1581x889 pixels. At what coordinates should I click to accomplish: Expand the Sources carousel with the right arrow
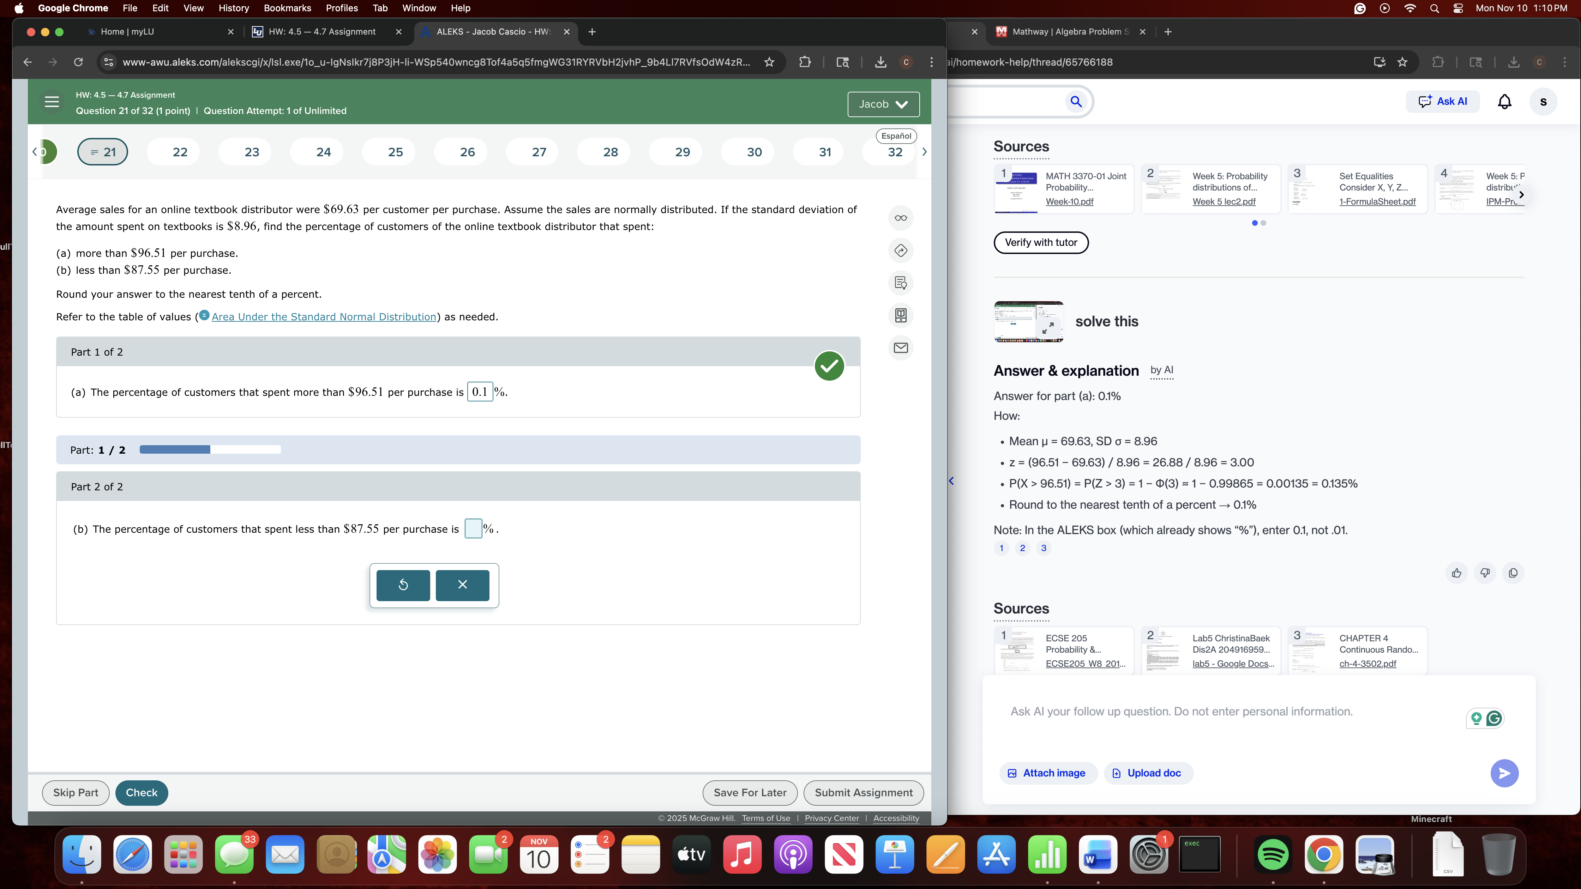pyautogui.click(x=1522, y=194)
